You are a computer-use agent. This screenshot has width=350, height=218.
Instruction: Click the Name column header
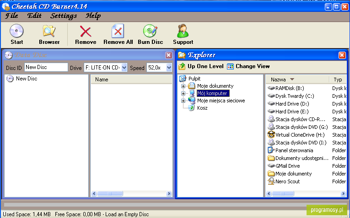pos(131,80)
